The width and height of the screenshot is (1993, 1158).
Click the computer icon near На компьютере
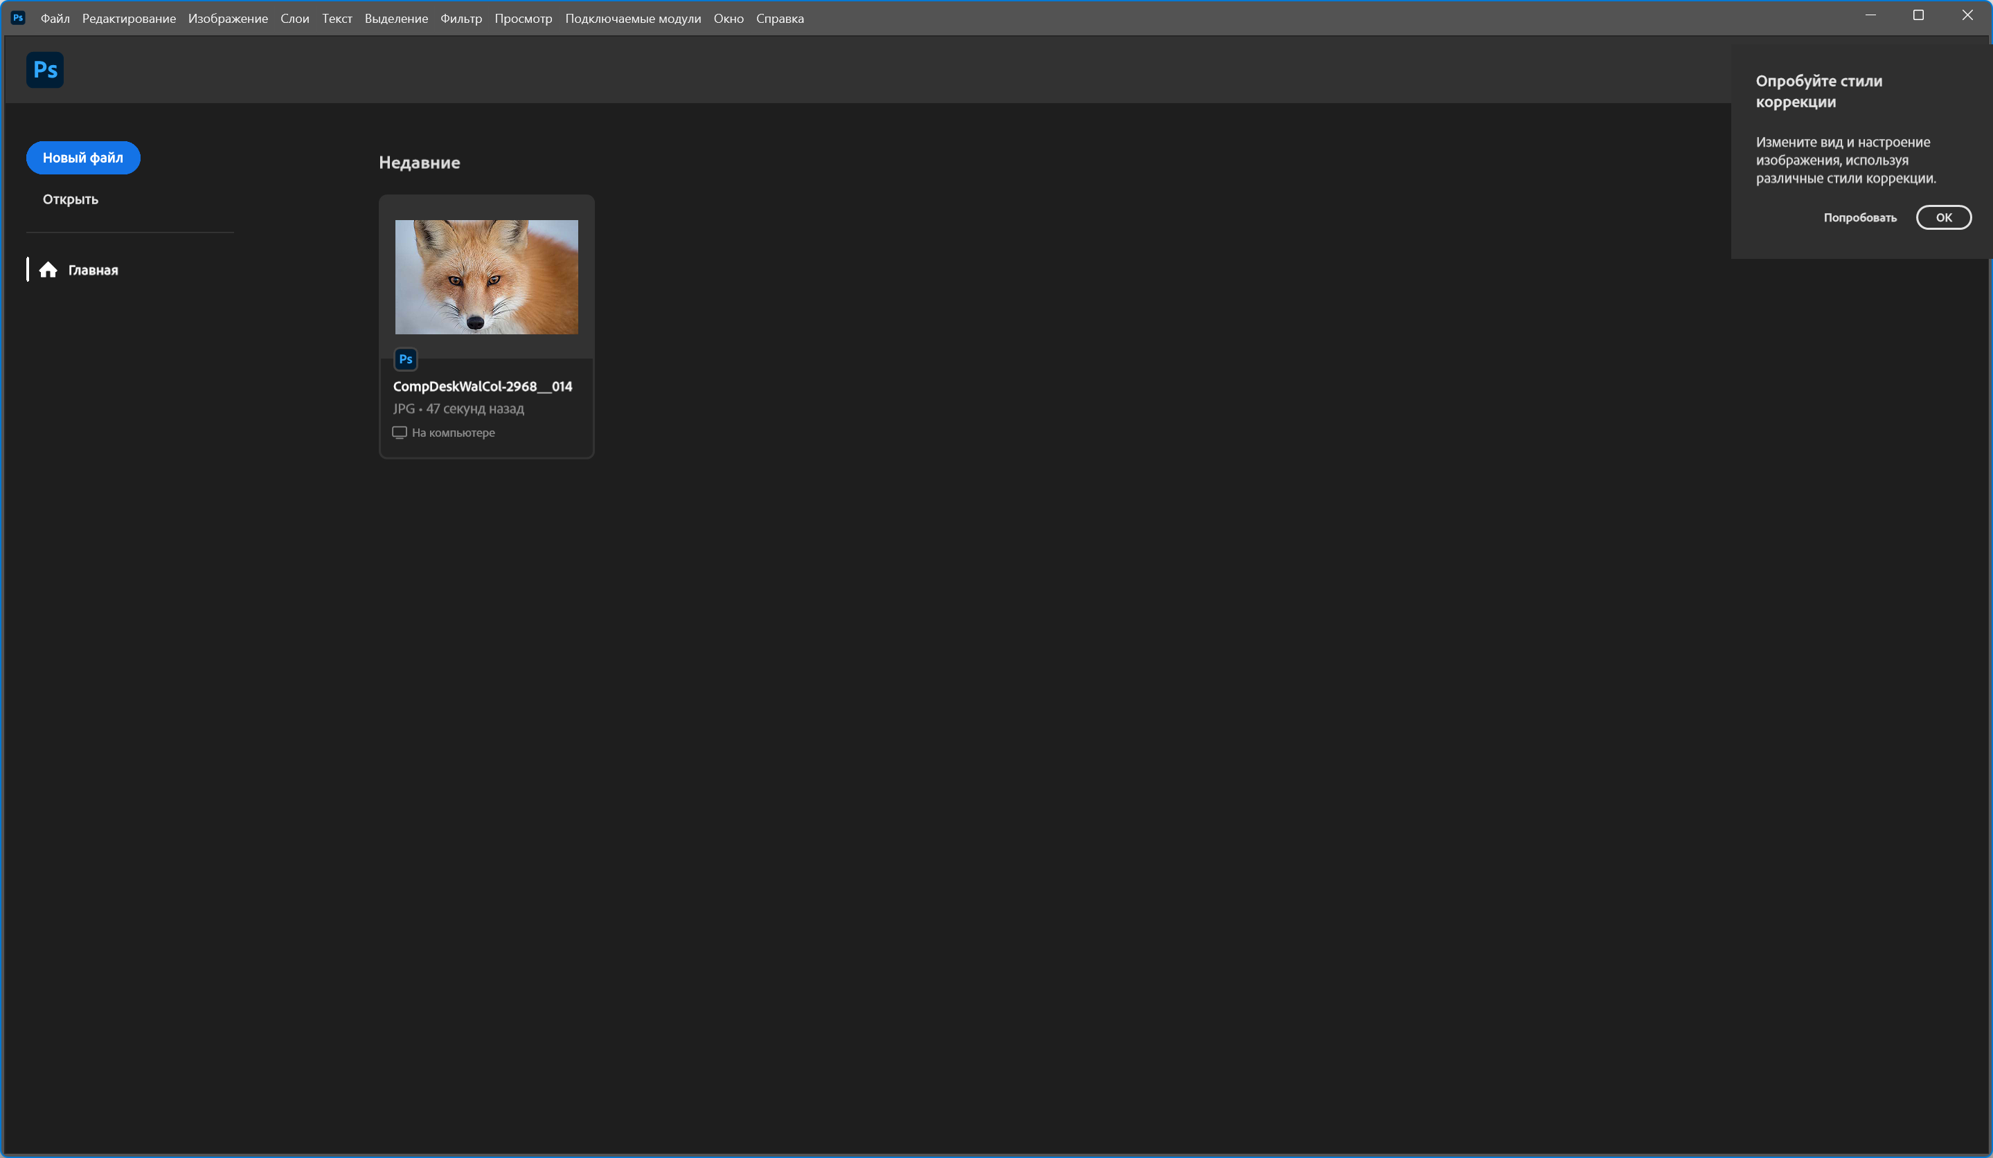[x=400, y=433]
